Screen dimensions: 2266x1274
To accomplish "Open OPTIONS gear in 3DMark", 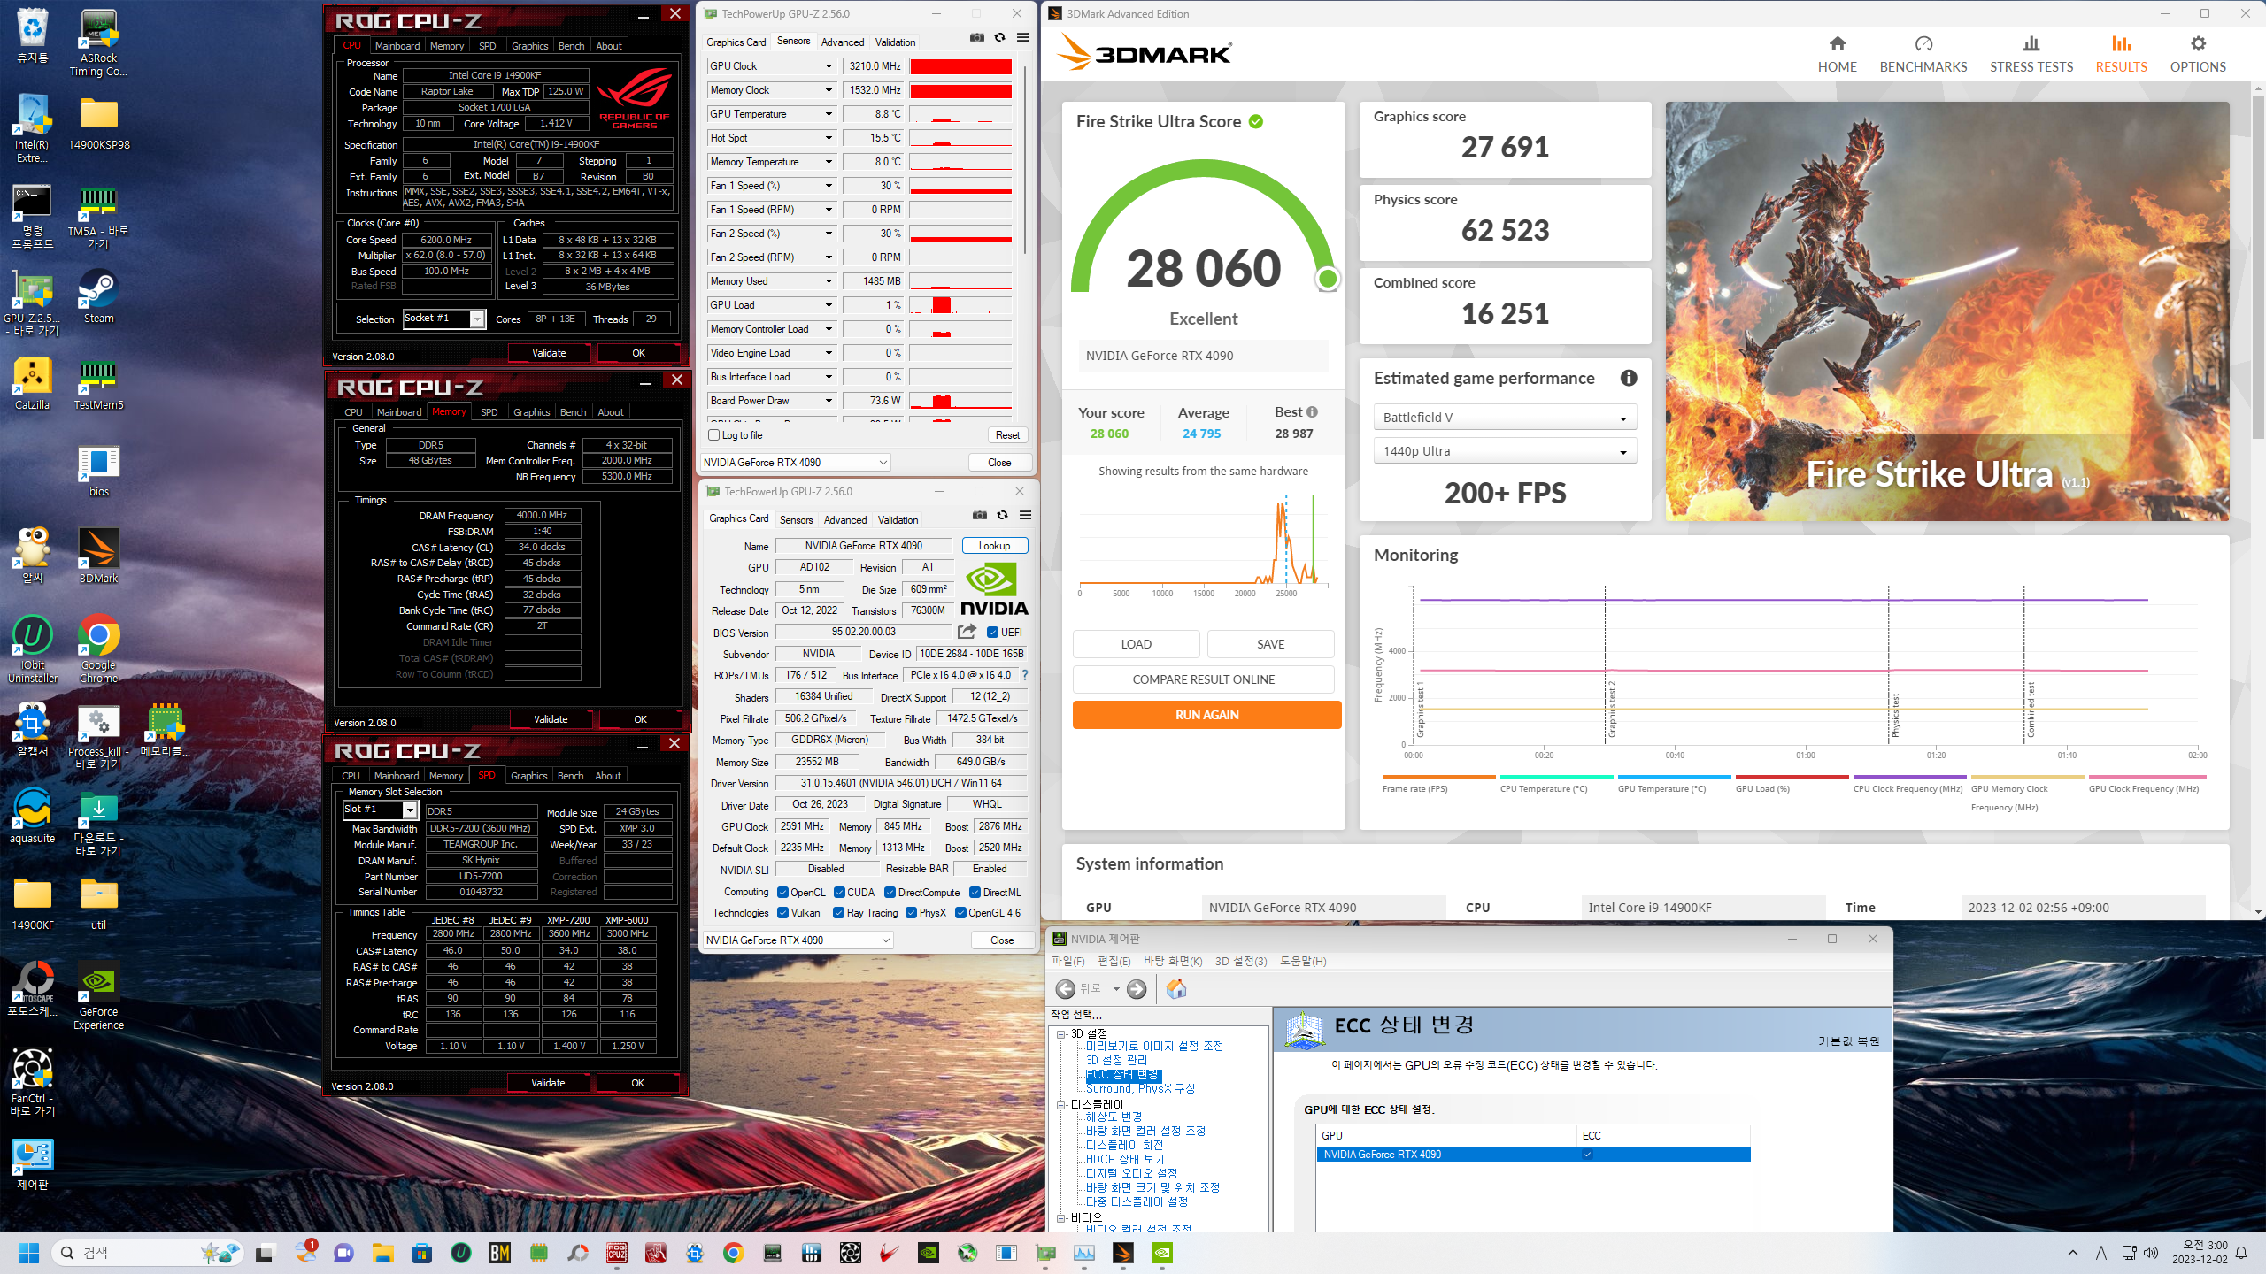I will click(x=2198, y=54).
